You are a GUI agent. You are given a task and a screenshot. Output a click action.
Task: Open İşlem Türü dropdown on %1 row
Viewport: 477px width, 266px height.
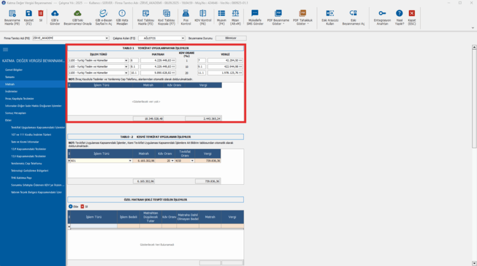tap(126, 60)
